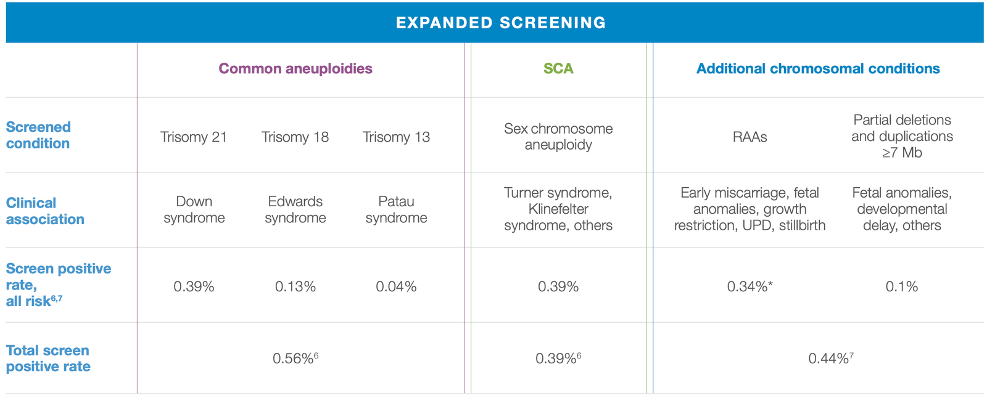Select the Clinical association row label

click(x=45, y=211)
